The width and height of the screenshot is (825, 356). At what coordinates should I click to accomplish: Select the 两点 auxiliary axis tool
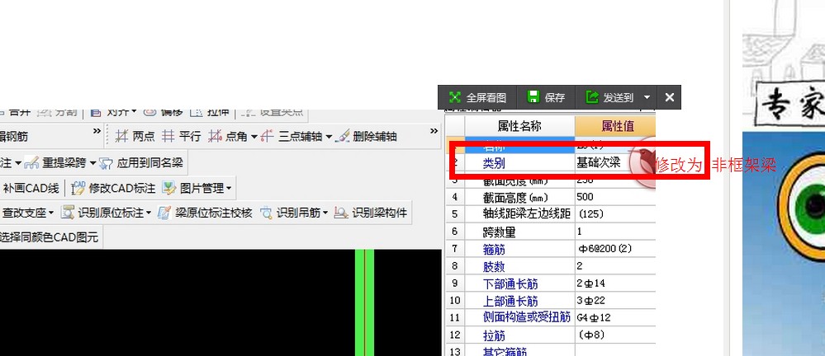point(135,137)
